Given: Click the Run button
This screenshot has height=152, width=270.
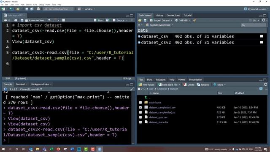Looking at the screenshot, I should (98, 20).
